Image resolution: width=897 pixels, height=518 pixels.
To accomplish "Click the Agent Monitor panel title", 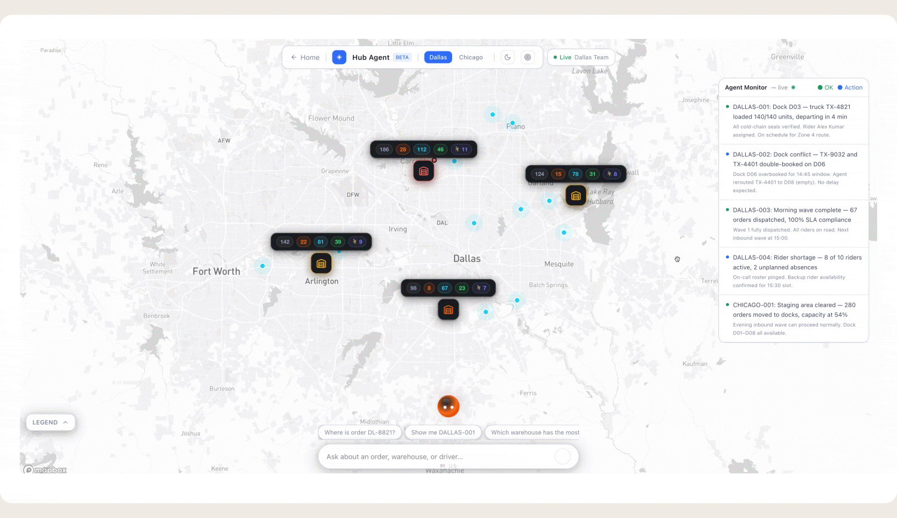I will click(746, 87).
